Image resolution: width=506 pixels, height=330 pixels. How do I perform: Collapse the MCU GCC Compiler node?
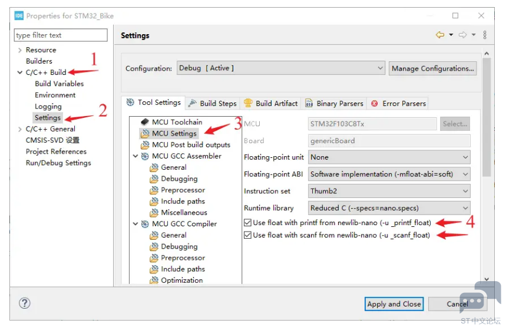pyautogui.click(x=135, y=224)
